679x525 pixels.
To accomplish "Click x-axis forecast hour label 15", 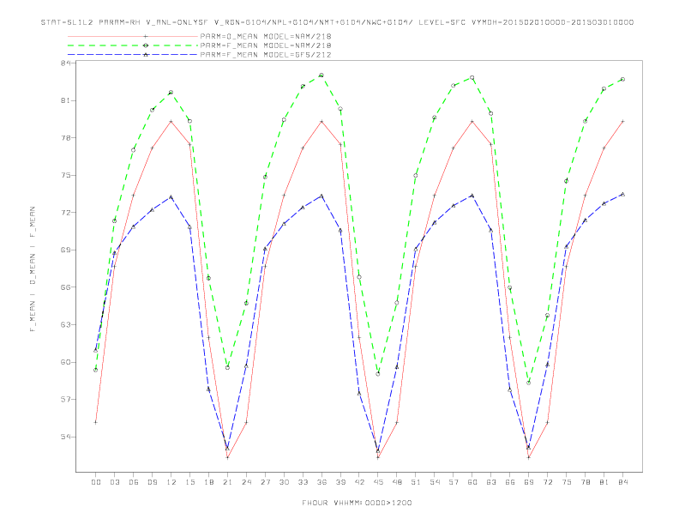I will (x=189, y=482).
